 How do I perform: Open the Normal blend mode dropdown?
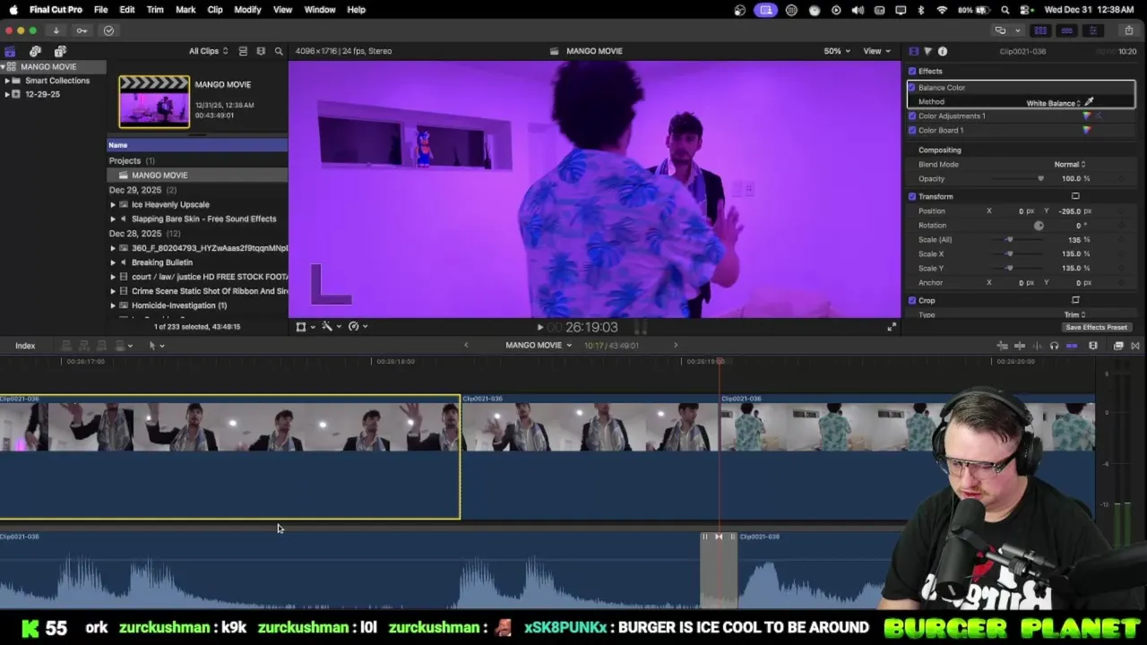click(x=1070, y=164)
